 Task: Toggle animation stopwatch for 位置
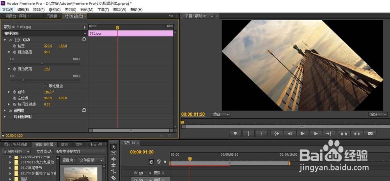tap(14, 46)
